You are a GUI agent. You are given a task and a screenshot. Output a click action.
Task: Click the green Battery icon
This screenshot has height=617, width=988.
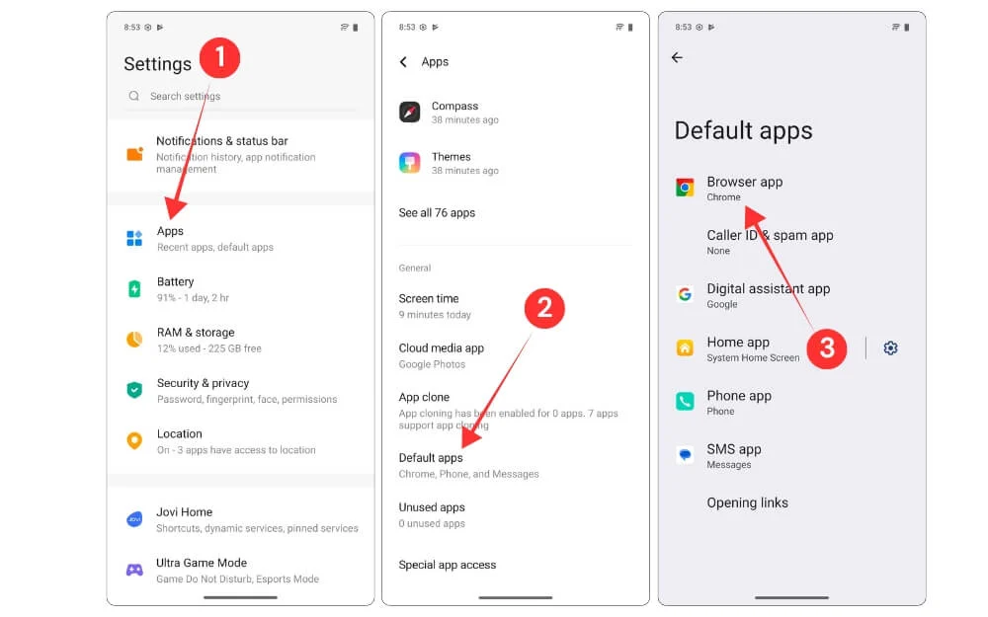[134, 289]
